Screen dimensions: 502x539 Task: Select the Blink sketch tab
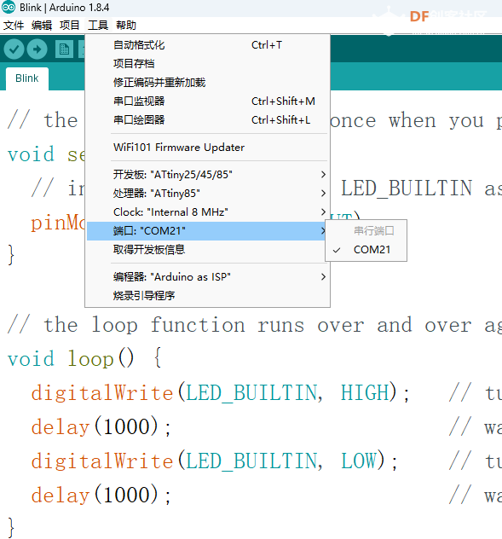coord(27,78)
